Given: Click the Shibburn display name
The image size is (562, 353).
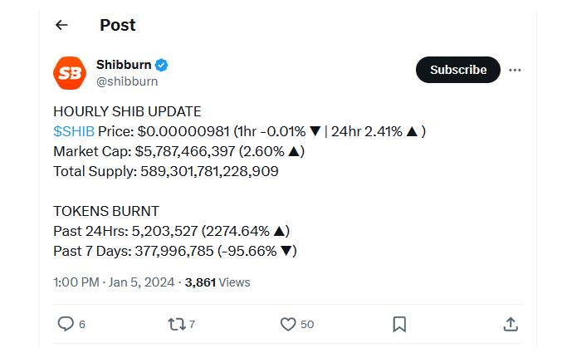Looking at the screenshot, I should point(124,65).
